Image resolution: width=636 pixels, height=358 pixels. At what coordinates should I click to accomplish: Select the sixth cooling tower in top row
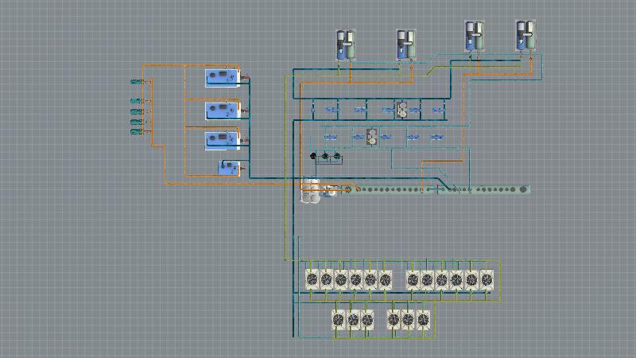[x=386, y=279]
